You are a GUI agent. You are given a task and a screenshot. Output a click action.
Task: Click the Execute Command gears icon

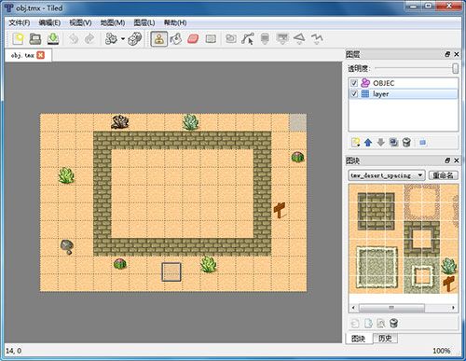click(x=111, y=39)
